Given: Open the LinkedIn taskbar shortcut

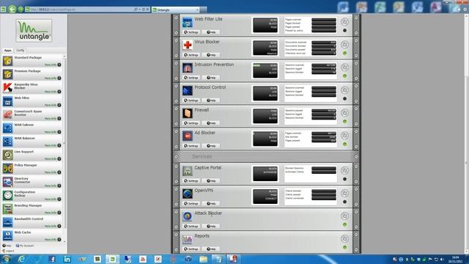Looking at the screenshot, I should [x=67, y=259].
